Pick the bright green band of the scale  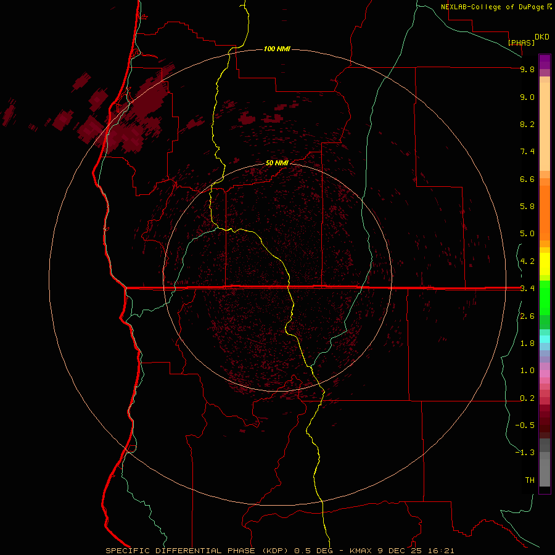tap(545, 298)
